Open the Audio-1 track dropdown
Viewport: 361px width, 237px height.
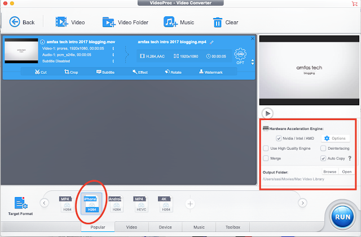113,55
